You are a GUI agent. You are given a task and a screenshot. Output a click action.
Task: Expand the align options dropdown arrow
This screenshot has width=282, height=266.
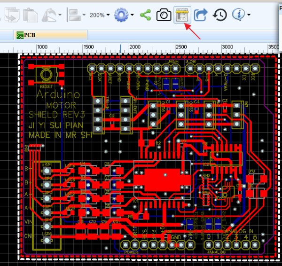(x=84, y=15)
